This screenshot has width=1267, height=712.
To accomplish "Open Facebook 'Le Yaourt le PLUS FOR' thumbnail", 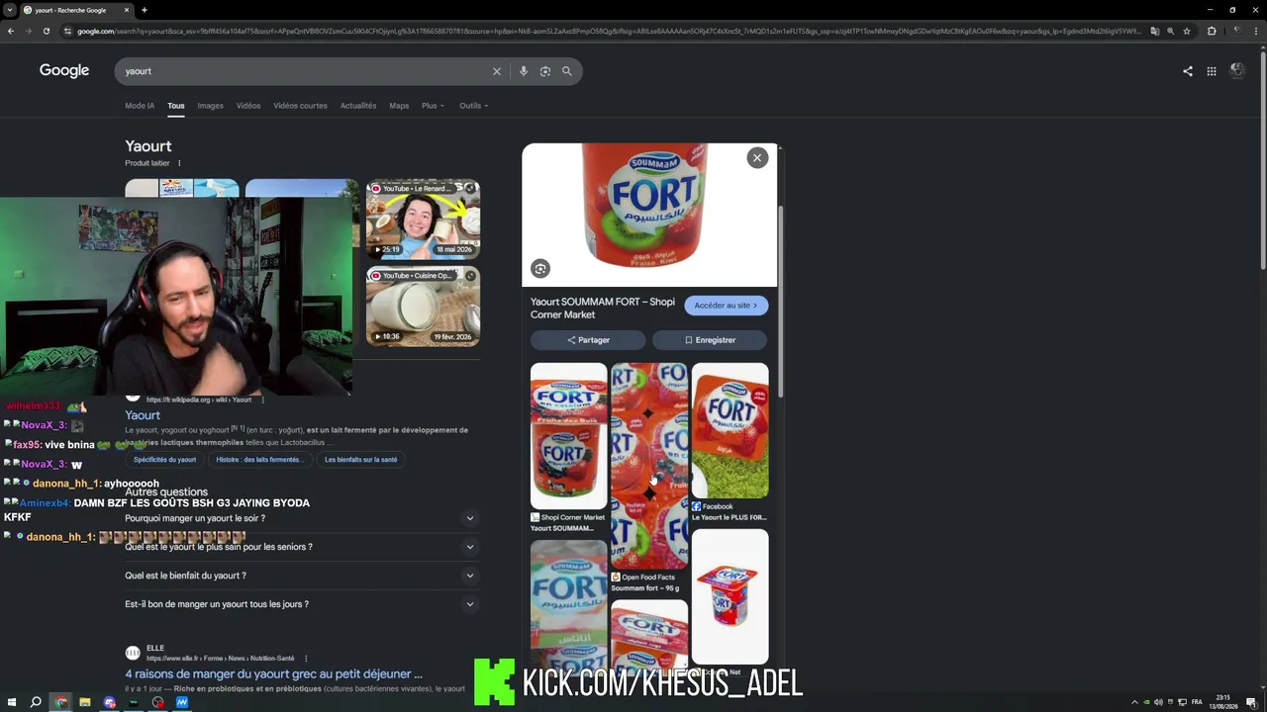I will point(730,430).
